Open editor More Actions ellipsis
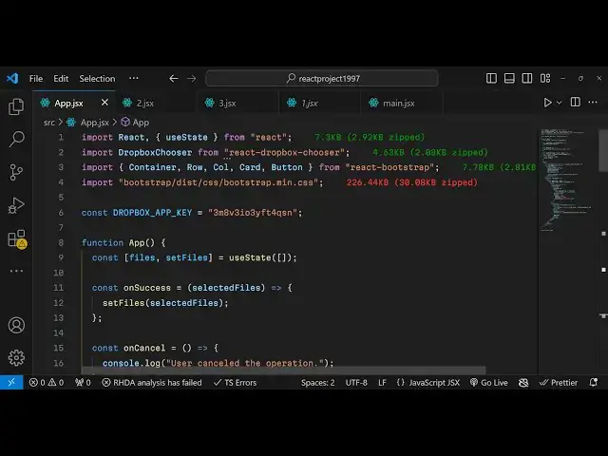608x456 pixels. point(593,102)
